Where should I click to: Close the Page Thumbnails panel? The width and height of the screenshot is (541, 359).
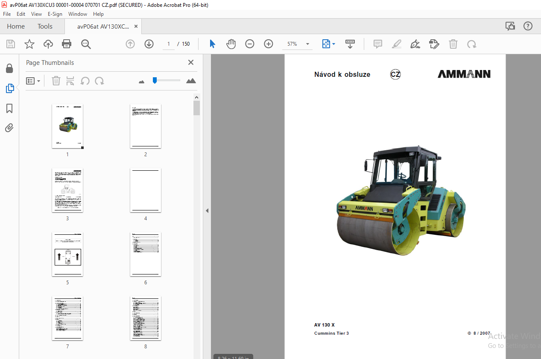(191, 62)
